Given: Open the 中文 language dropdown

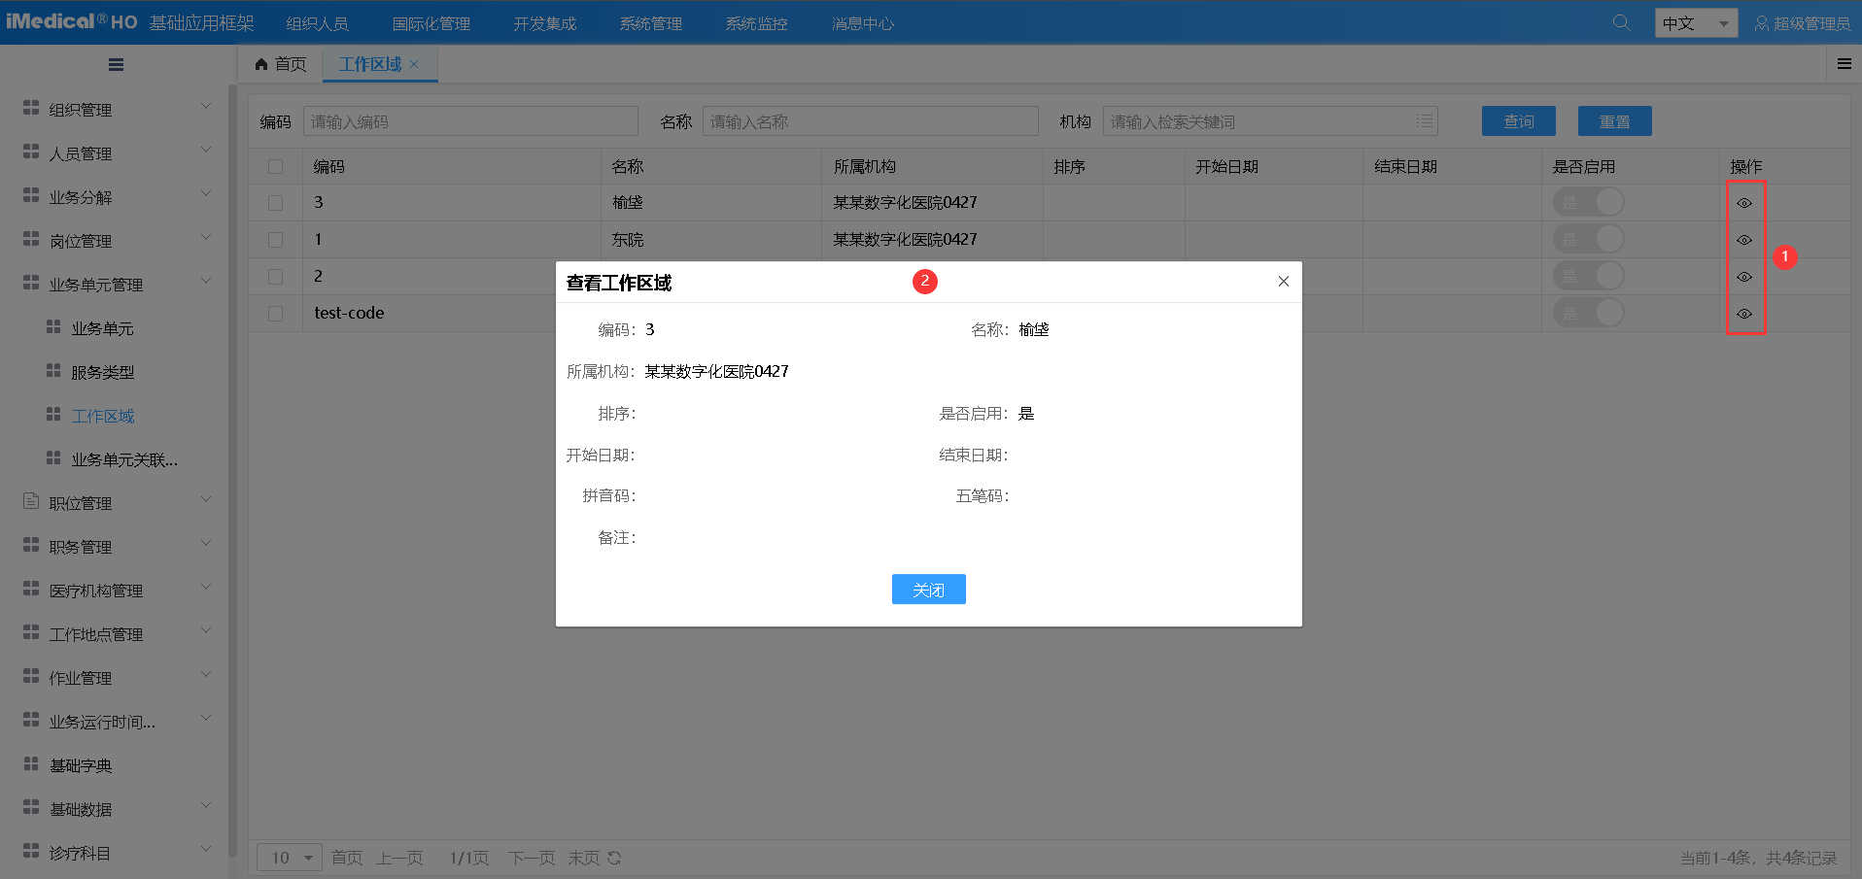Looking at the screenshot, I should coord(1696,21).
